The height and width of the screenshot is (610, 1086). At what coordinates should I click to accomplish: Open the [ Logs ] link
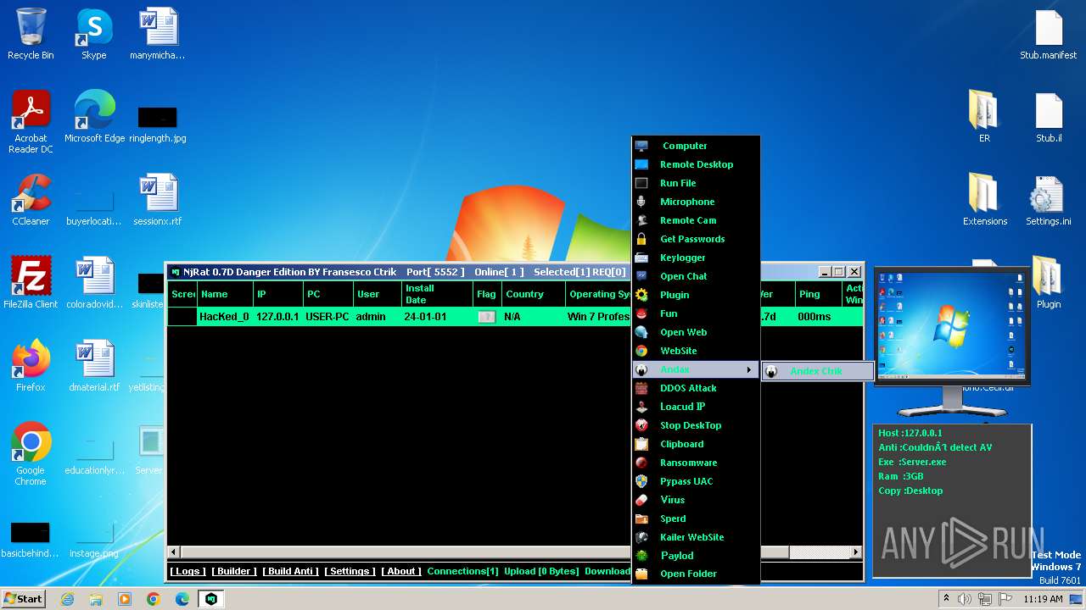(187, 571)
